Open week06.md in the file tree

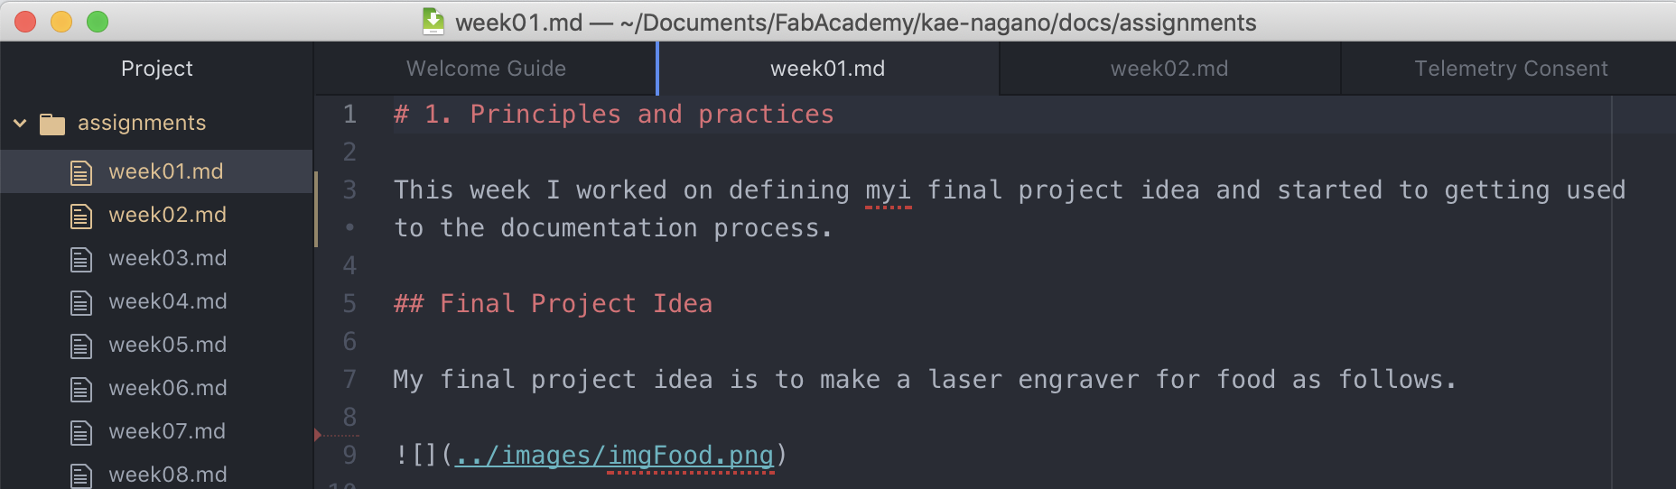tap(167, 388)
